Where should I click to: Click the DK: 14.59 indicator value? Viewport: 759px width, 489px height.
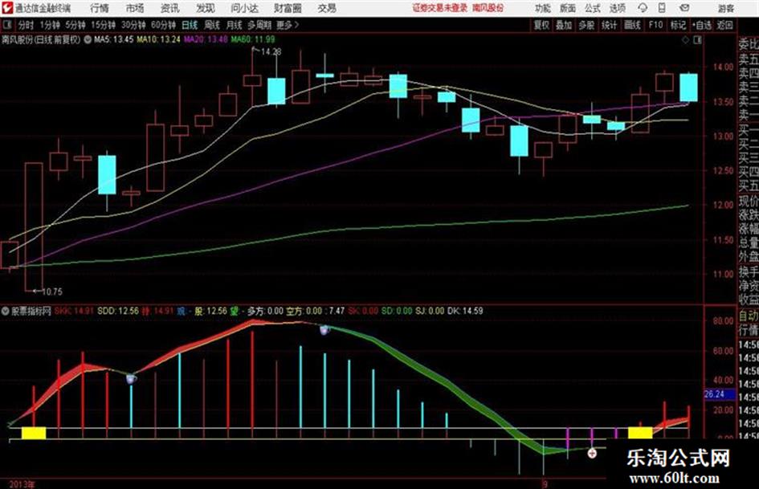point(465,311)
